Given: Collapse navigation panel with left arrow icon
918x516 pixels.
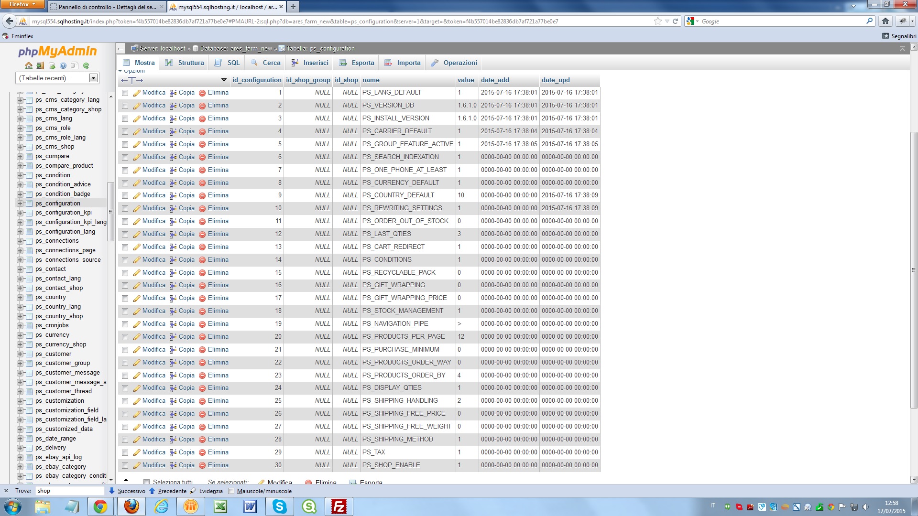Looking at the screenshot, I should click(x=120, y=48).
